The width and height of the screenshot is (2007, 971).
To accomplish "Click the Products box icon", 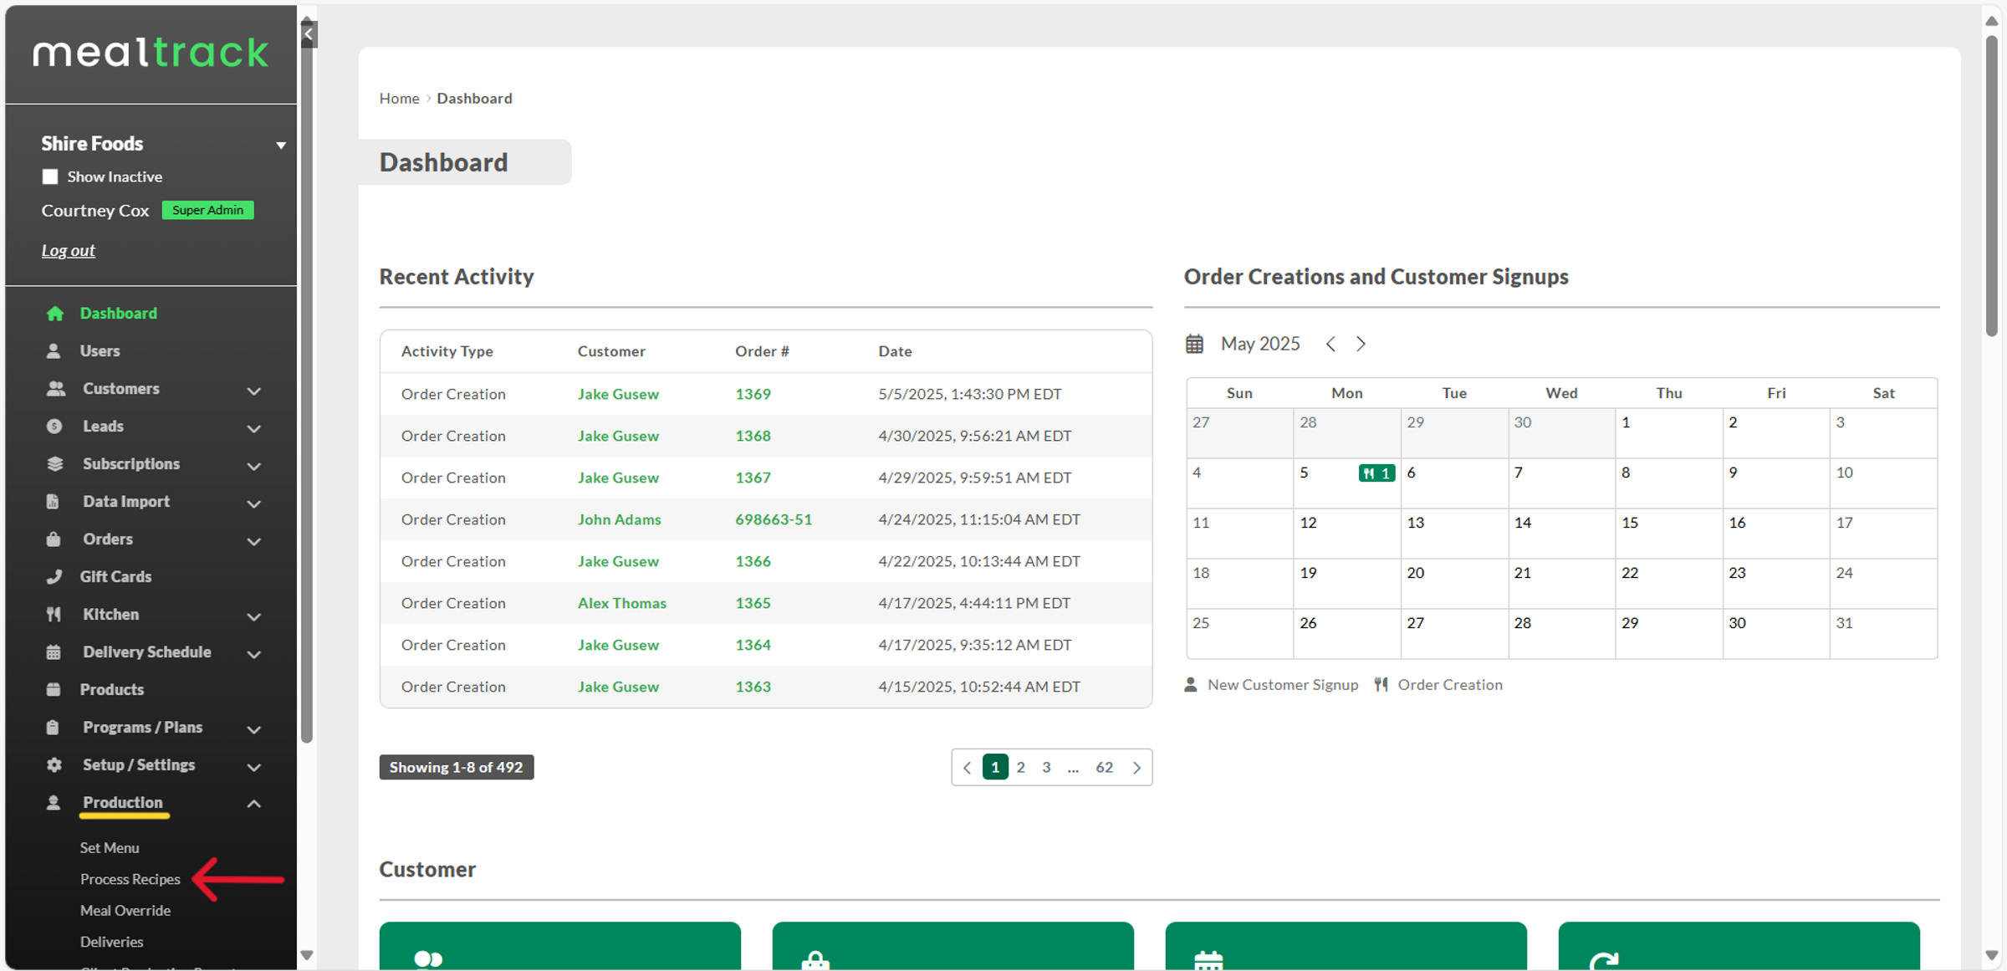I will [54, 690].
